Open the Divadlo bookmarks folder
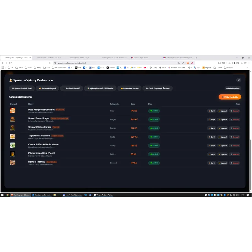The image size is (252, 252). (228, 68)
